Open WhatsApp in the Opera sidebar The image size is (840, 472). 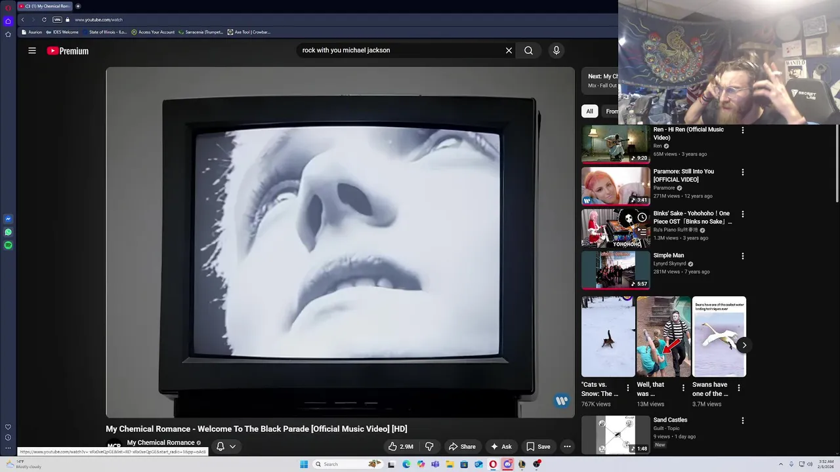[x=8, y=232]
